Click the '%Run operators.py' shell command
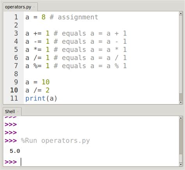 (x=55, y=141)
